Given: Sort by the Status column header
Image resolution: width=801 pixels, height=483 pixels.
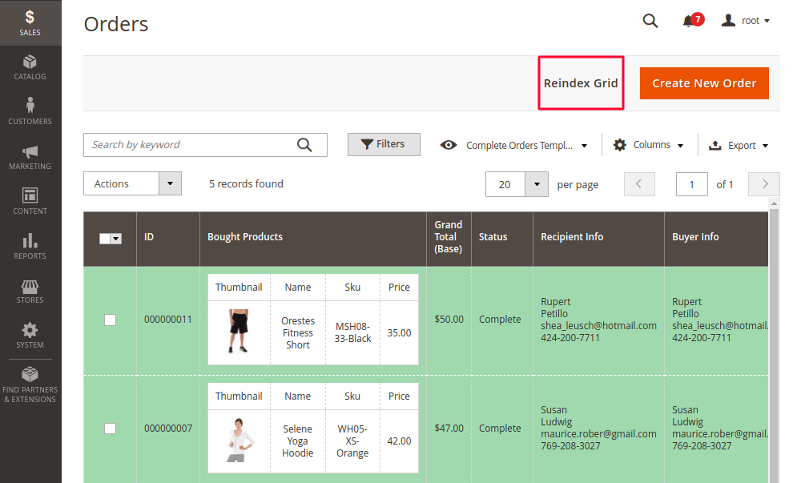Looking at the screenshot, I should pos(502,237).
